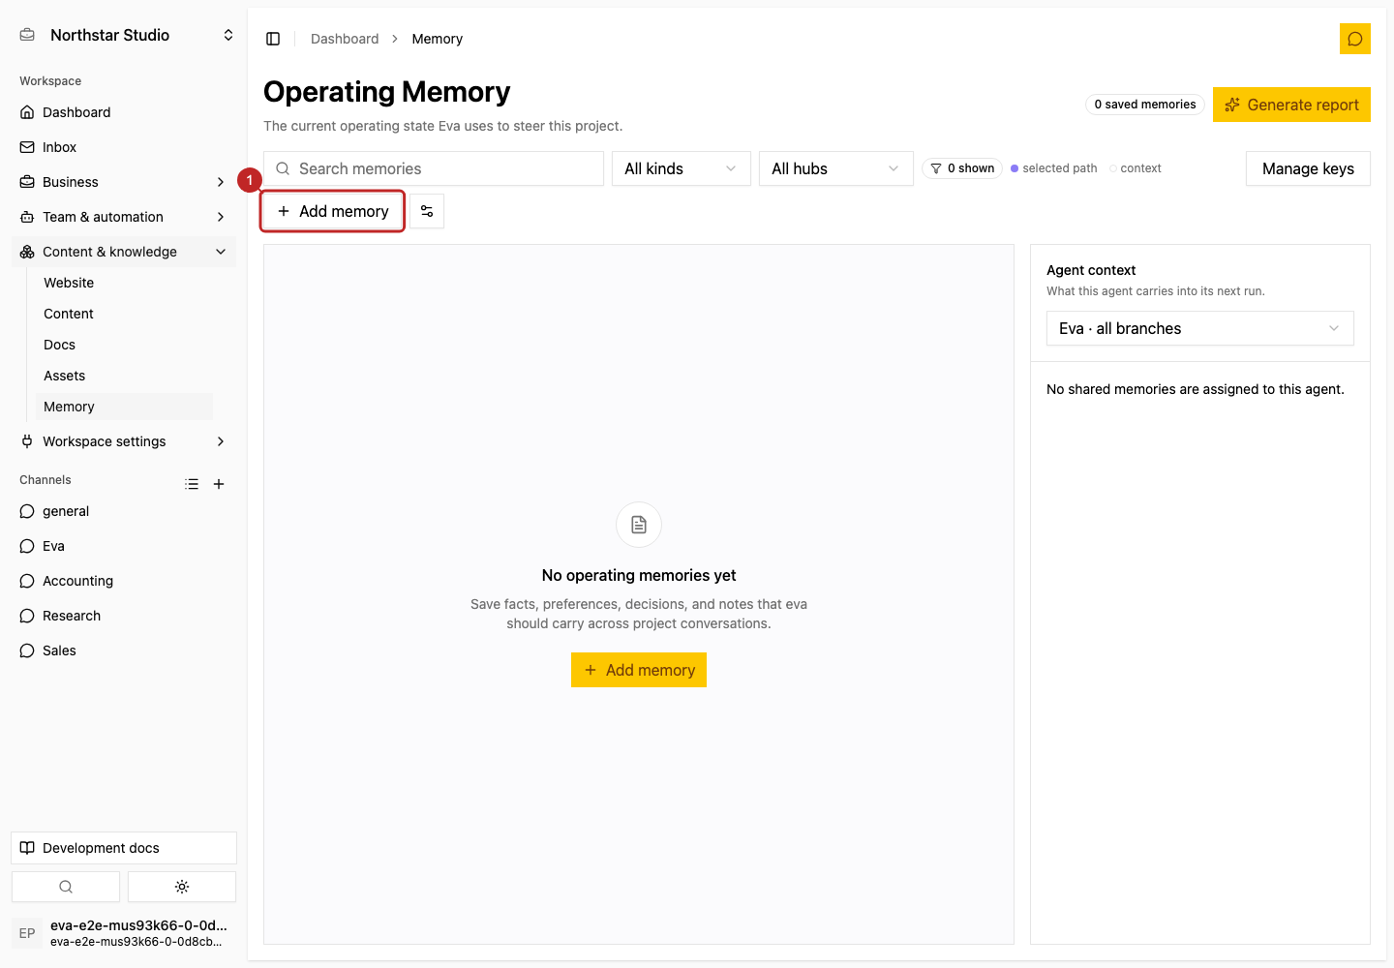1394x968 pixels.
Task: Open the eva-e2e user account menu
Action: click(124, 933)
